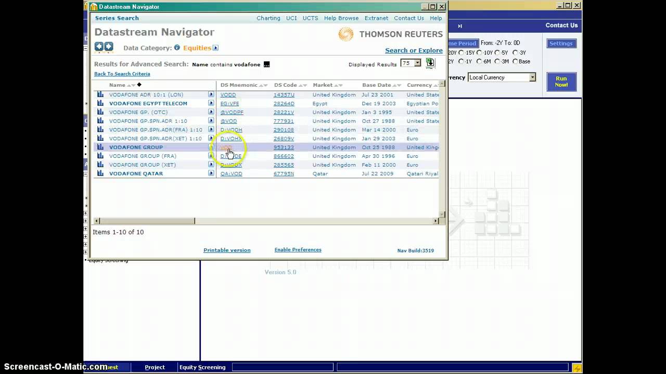Image resolution: width=666 pixels, height=374 pixels.
Task: Click the DS Code 953133 link
Action: point(284,148)
